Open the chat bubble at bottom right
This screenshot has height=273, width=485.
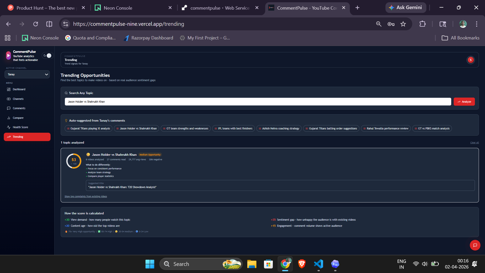[475, 245]
